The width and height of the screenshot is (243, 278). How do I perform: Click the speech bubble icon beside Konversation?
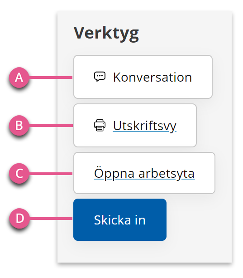point(100,77)
